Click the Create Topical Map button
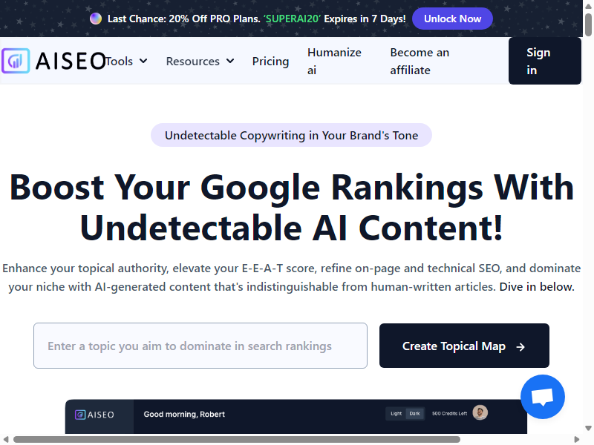594x445 pixels. click(464, 346)
